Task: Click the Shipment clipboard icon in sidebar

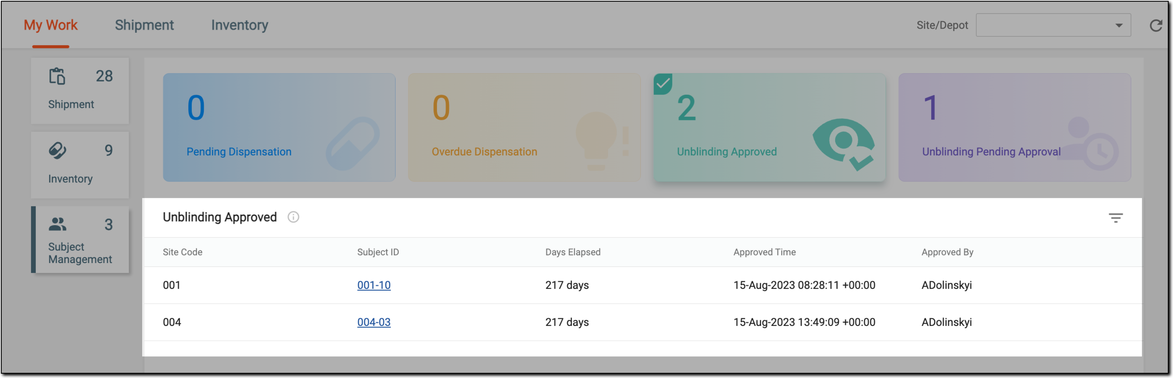Action: click(x=57, y=76)
